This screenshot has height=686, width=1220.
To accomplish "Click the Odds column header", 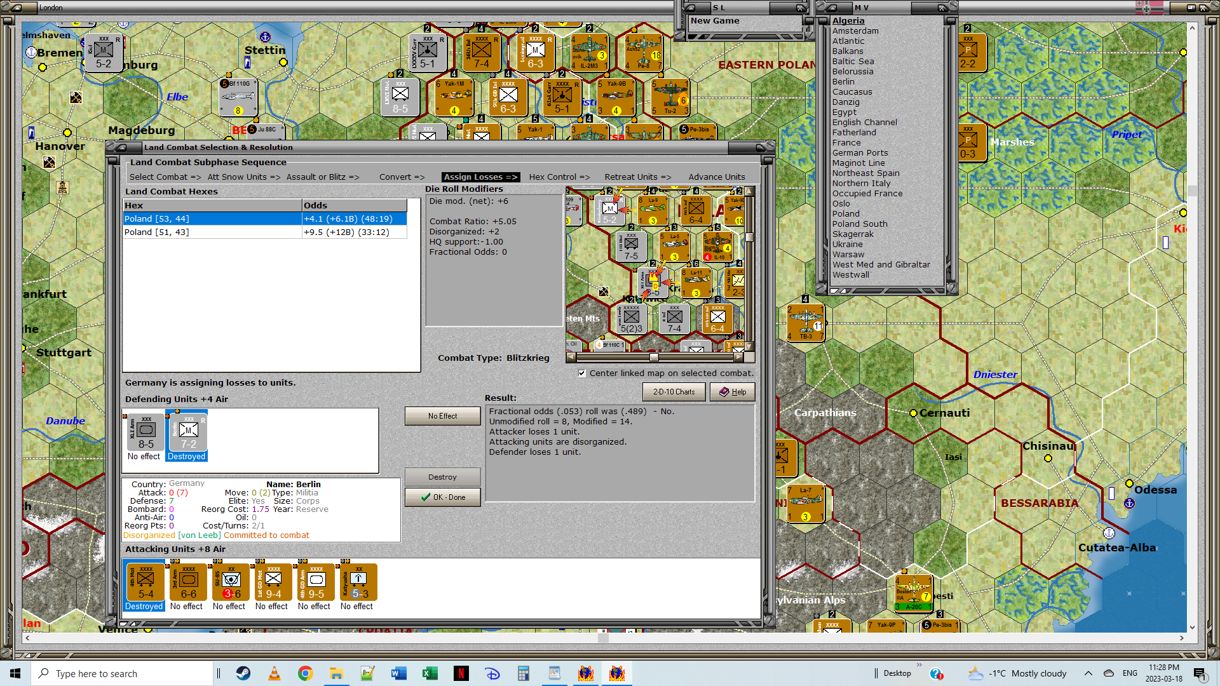I will click(355, 206).
